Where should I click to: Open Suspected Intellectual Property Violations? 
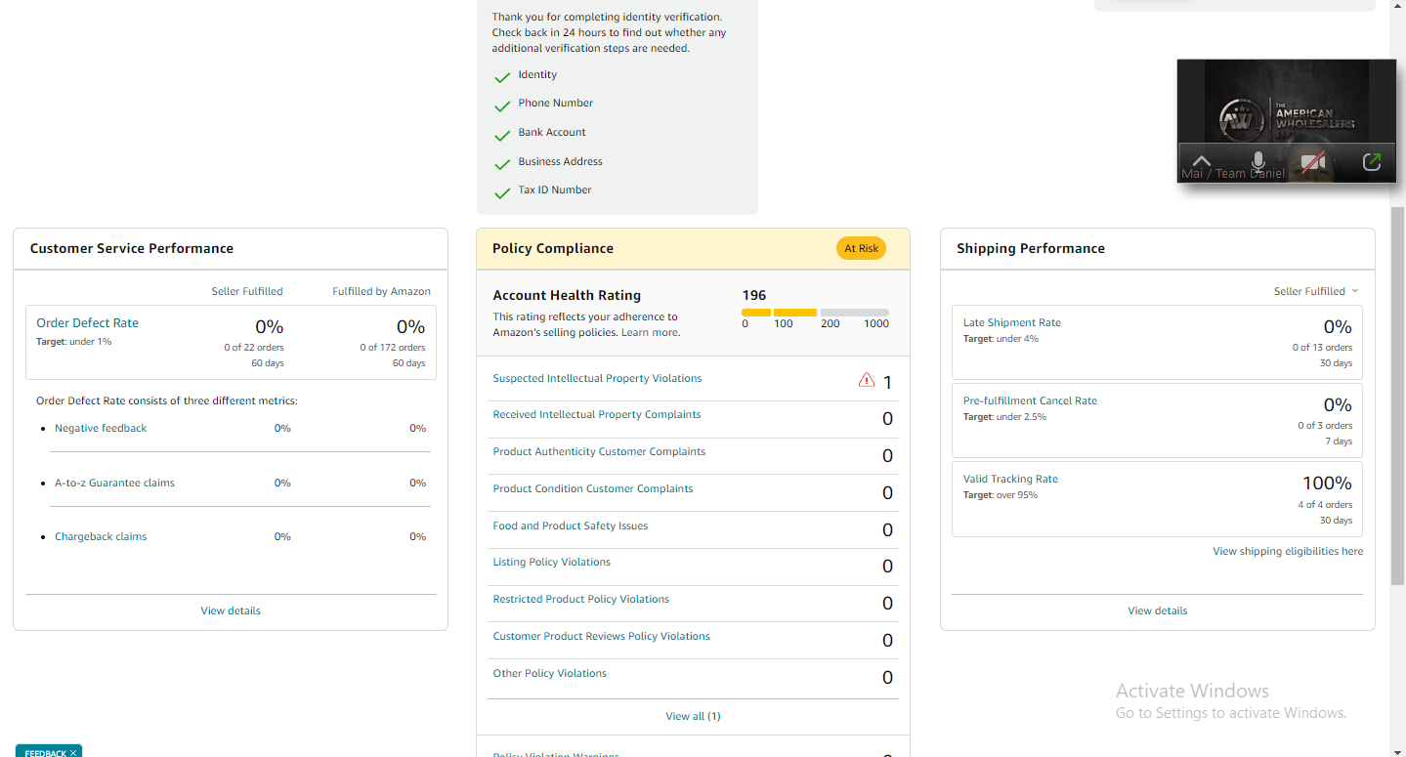coord(597,378)
